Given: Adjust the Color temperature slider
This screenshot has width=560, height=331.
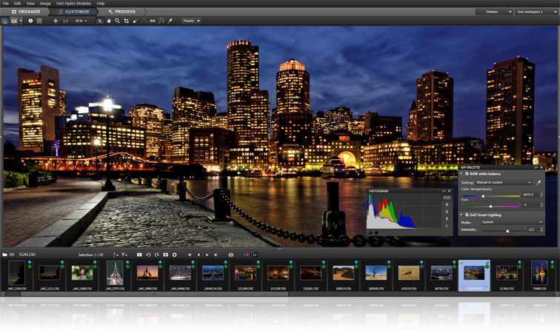Looking at the screenshot, I should [483, 195].
